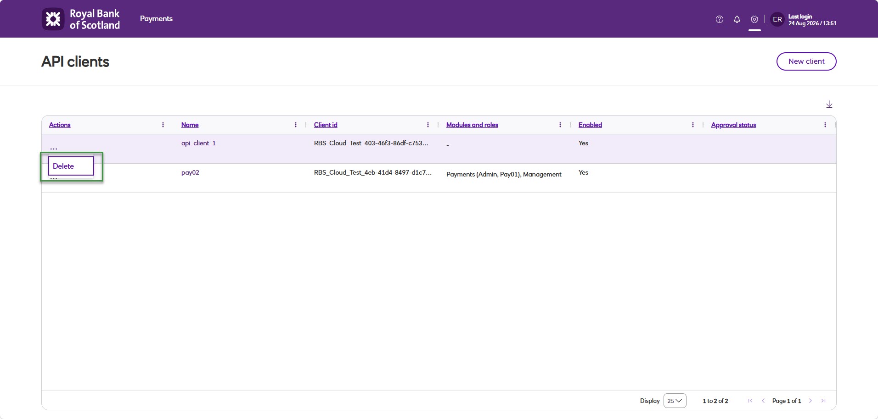Open Enabled column options menu
The width and height of the screenshot is (878, 419).
pyautogui.click(x=693, y=125)
